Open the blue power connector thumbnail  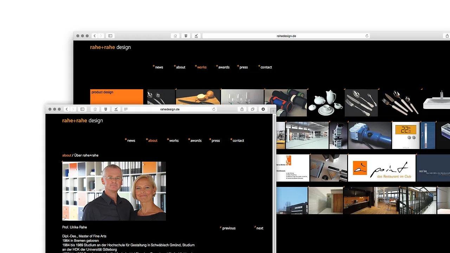click(x=369, y=135)
